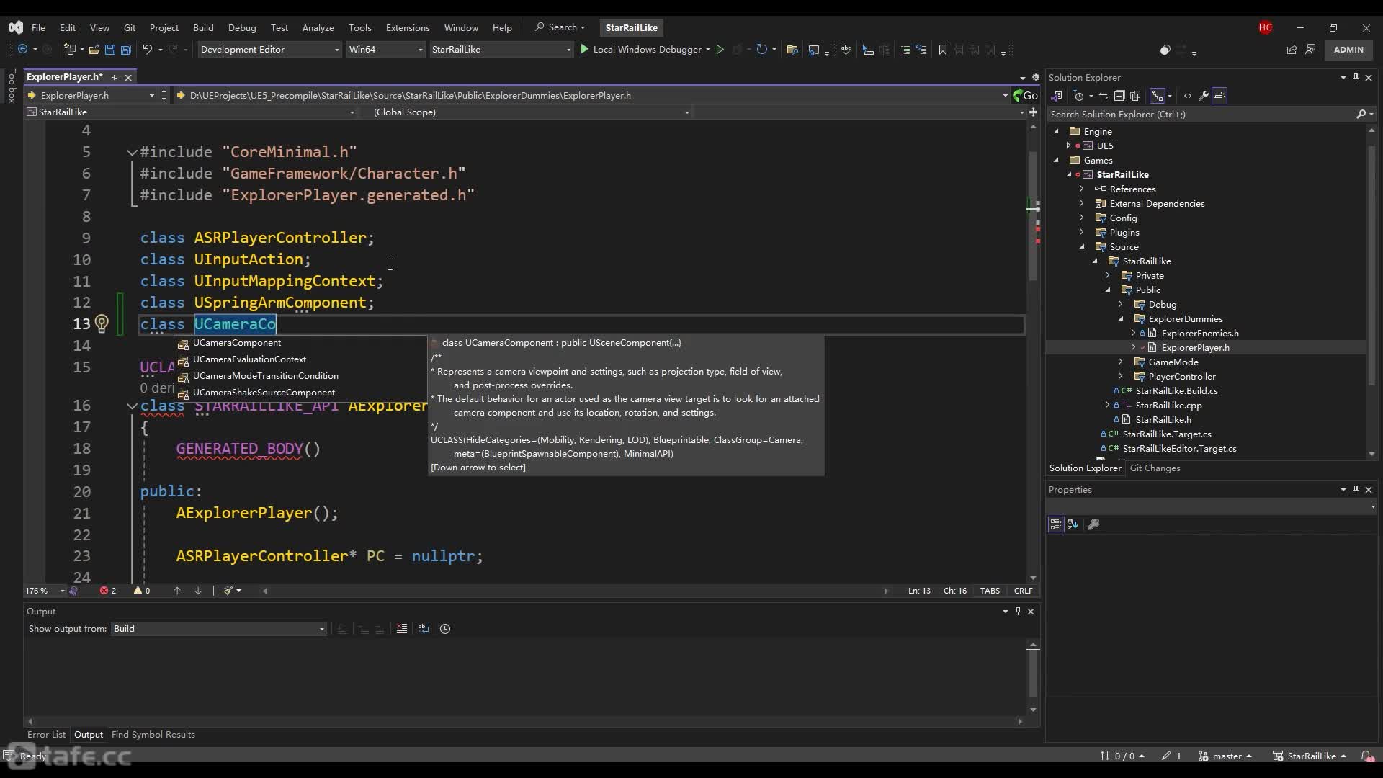Toggle Preview Selected Items icon
The width and height of the screenshot is (1383, 778).
(x=1219, y=96)
